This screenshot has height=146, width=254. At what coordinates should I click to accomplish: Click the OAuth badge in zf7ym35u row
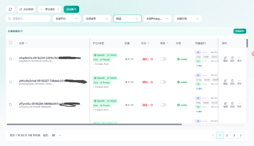tap(112, 101)
